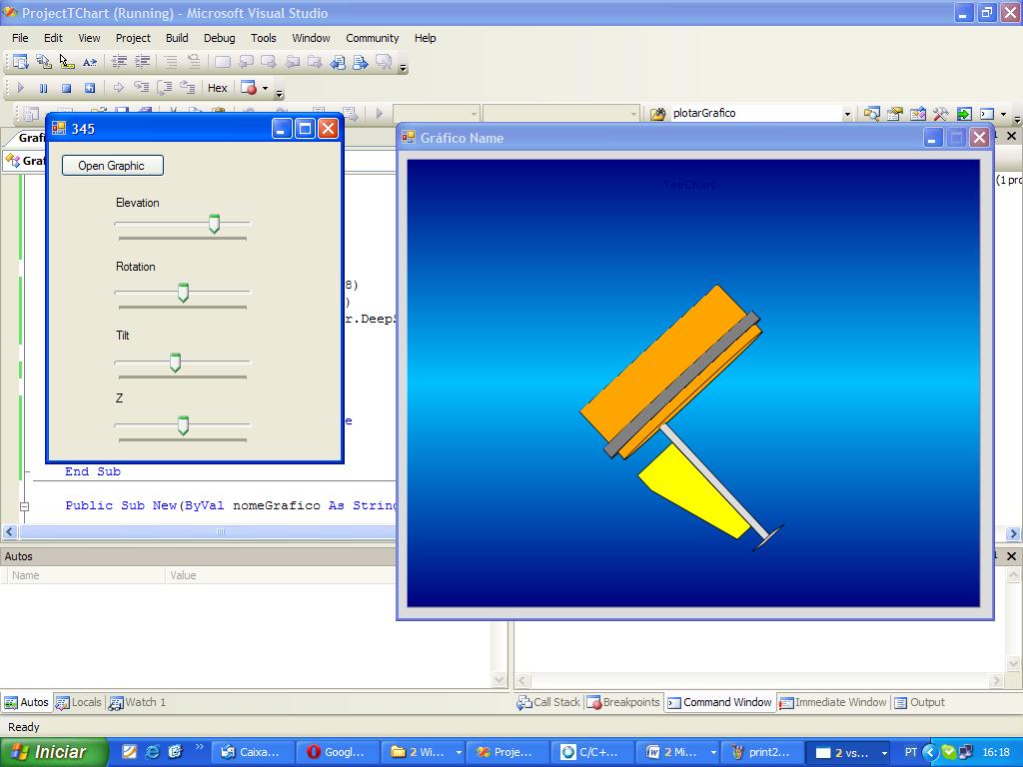Click the print2 taskbar button
Image resolution: width=1023 pixels, height=767 pixels.
pos(760,752)
